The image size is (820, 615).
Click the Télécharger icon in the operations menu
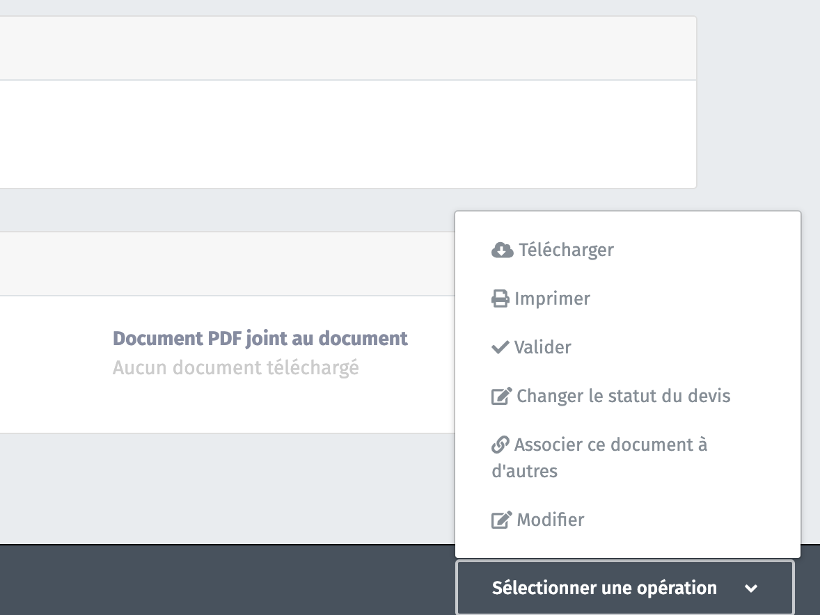point(500,250)
